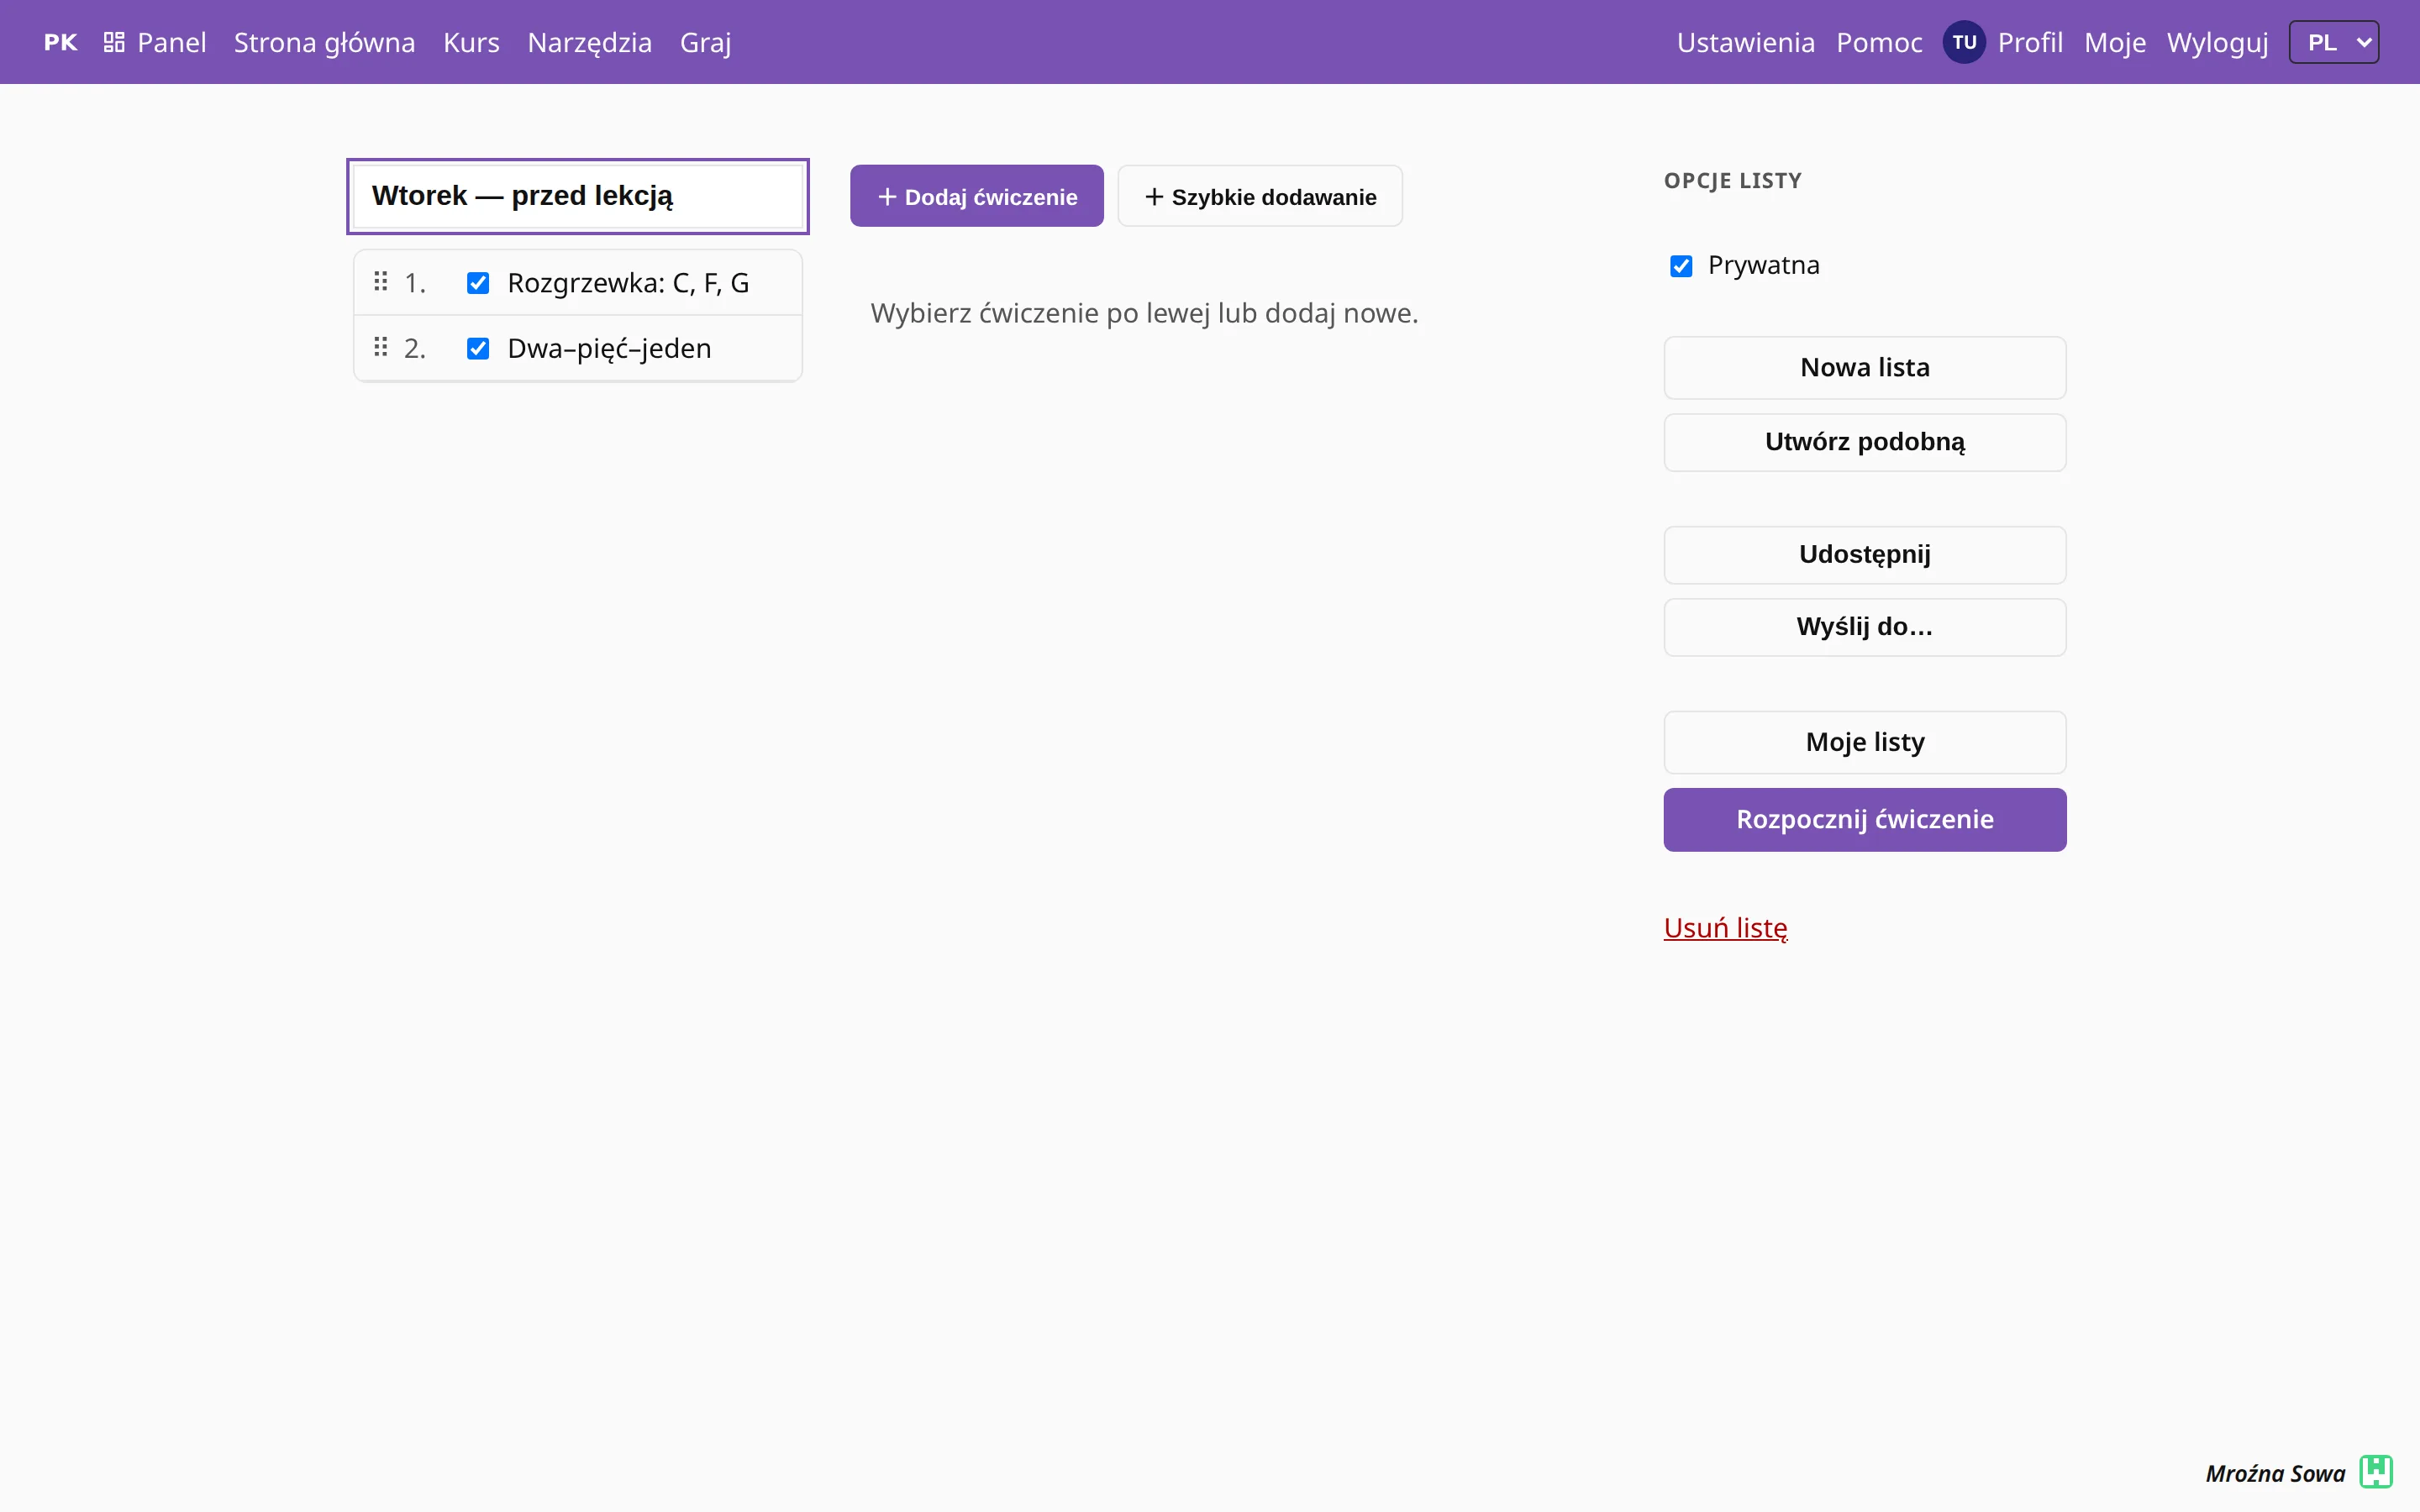Click the Panel grid icon
The image size is (2420, 1512).
(x=114, y=42)
